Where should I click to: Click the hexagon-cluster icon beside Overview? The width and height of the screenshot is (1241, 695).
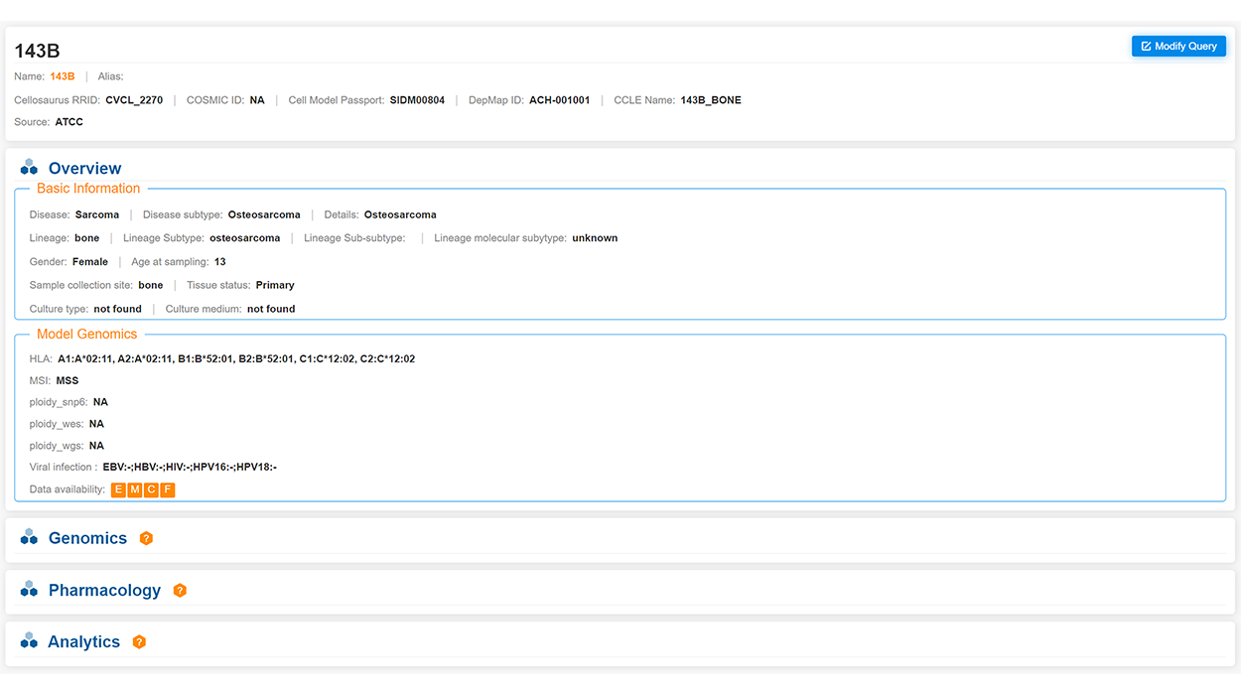click(29, 168)
